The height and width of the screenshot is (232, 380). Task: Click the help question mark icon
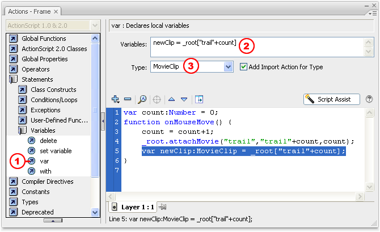pyautogui.click(x=369, y=99)
